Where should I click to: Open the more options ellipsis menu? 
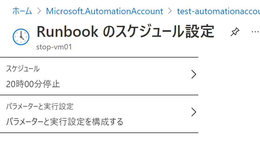click(255, 32)
